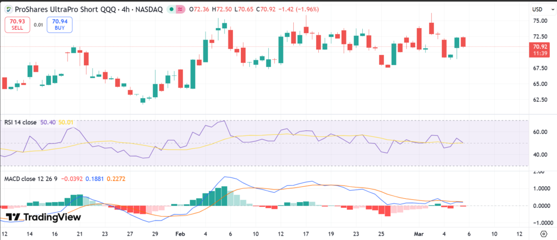Open chart settings gear at bottom right
The height and width of the screenshot is (240, 557).
coord(542,233)
